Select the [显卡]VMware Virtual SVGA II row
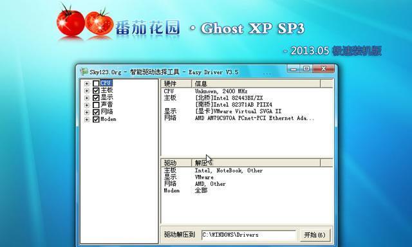 [x=247, y=111]
